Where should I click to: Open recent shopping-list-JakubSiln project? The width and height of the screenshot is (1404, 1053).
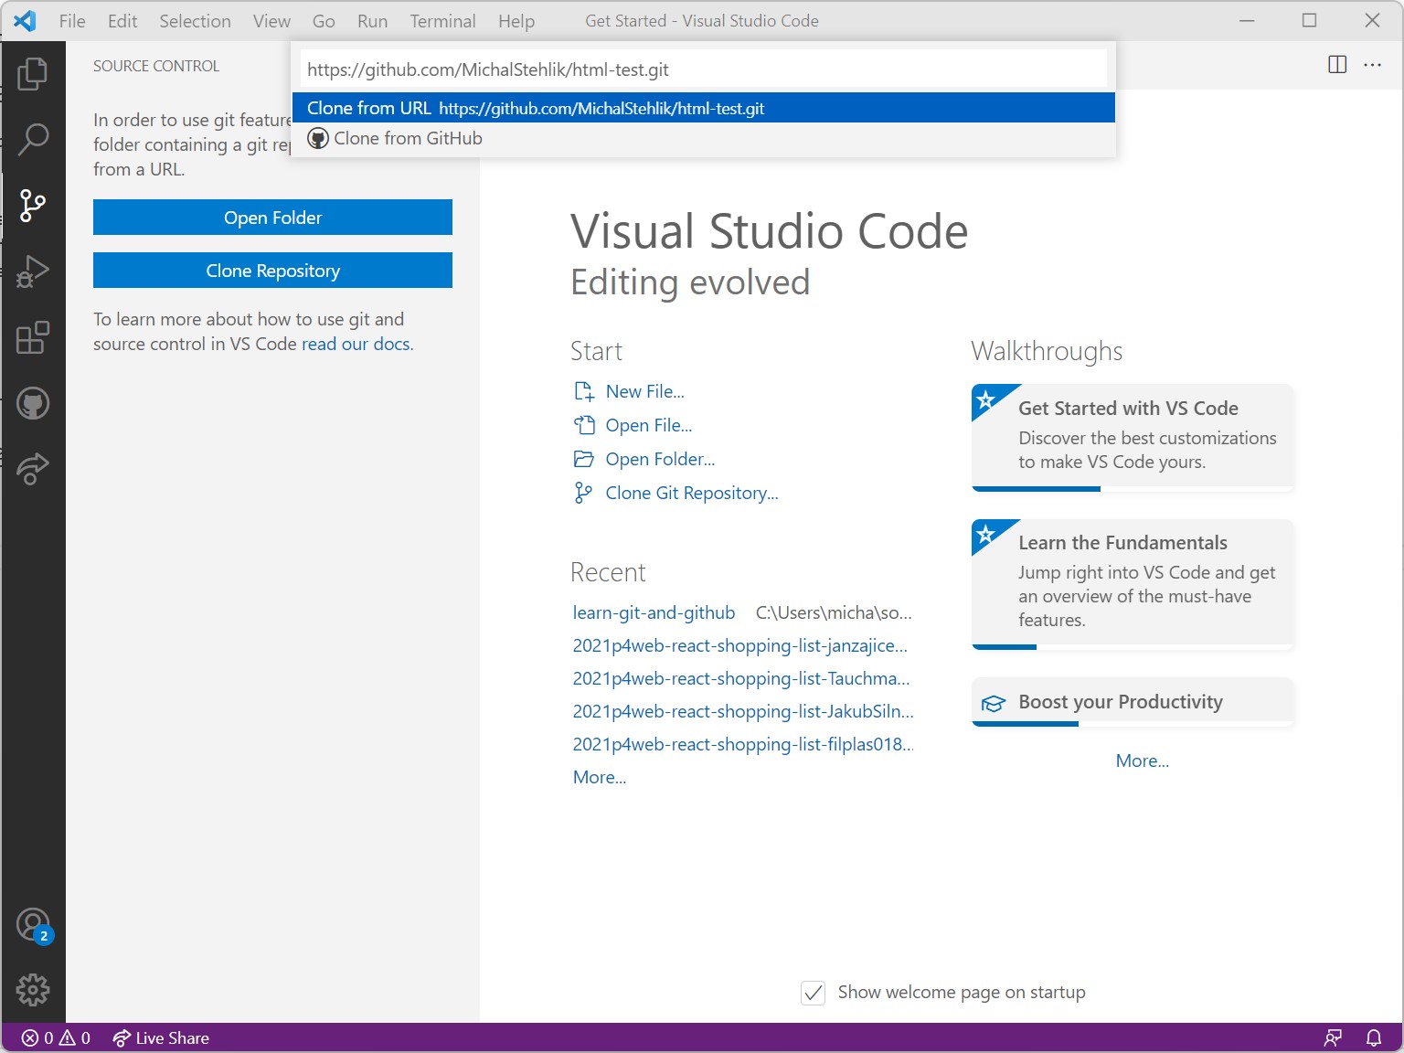tap(743, 711)
